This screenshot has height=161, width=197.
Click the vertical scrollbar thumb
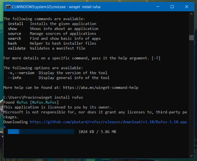click(191, 38)
